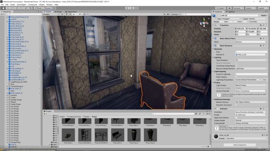Viewport: 270px width, 151px height.
Task: Toggle the Mesh Renderer enabled checkbox
Action: pos(218,46)
